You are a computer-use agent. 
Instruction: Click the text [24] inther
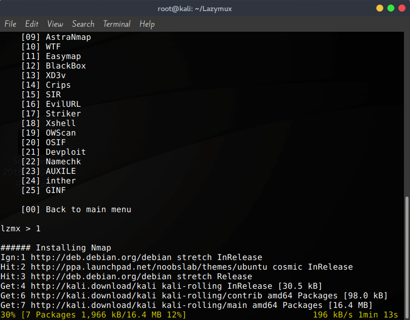coord(49,181)
